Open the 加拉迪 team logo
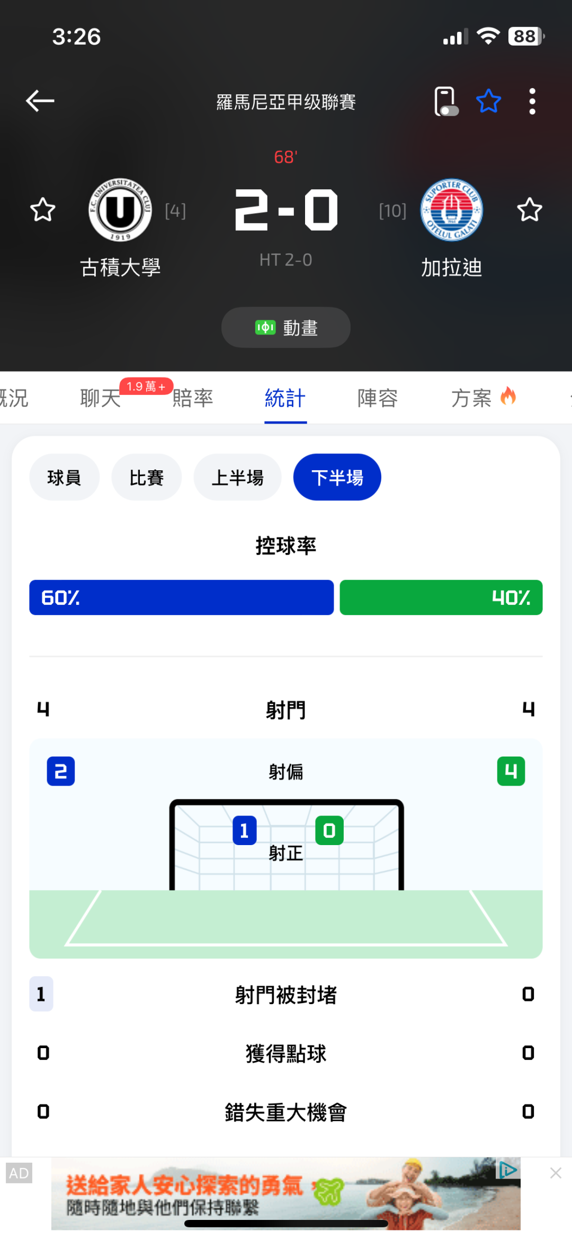 [451, 210]
